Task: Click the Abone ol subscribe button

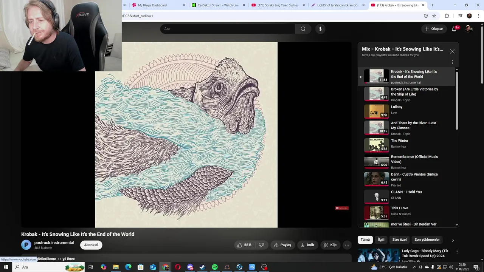Action: (x=91, y=245)
